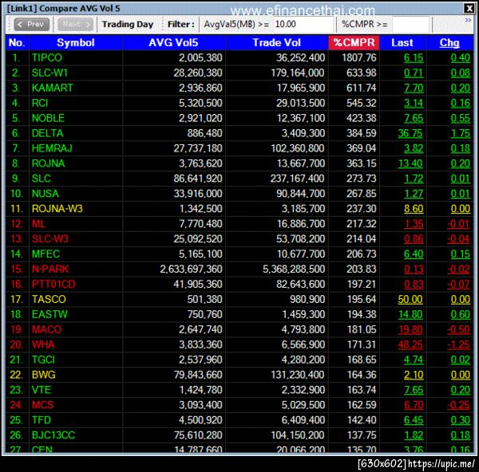Sort by the No. column header
Screen dimensions: 479x472
pyautogui.click(x=17, y=43)
